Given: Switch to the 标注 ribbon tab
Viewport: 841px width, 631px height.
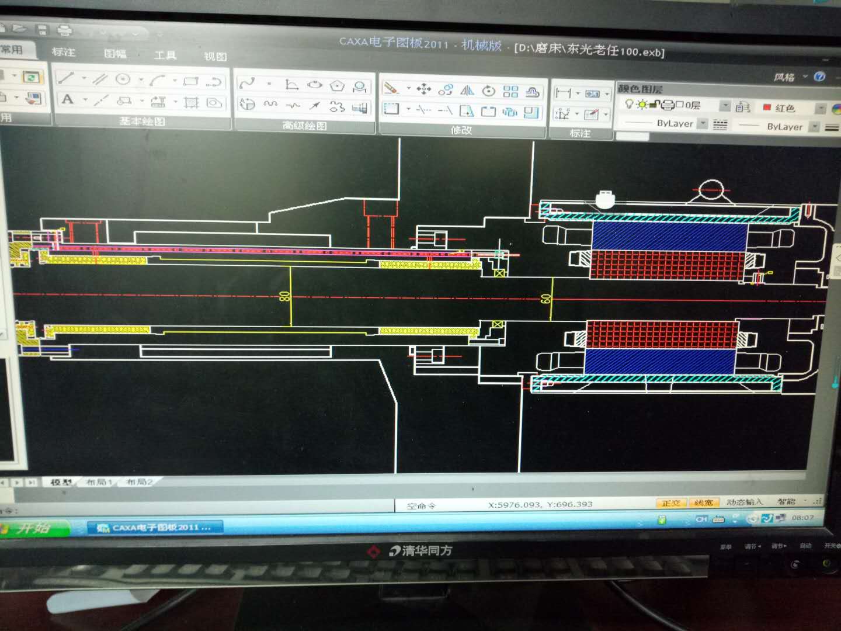Looking at the screenshot, I should [x=63, y=52].
